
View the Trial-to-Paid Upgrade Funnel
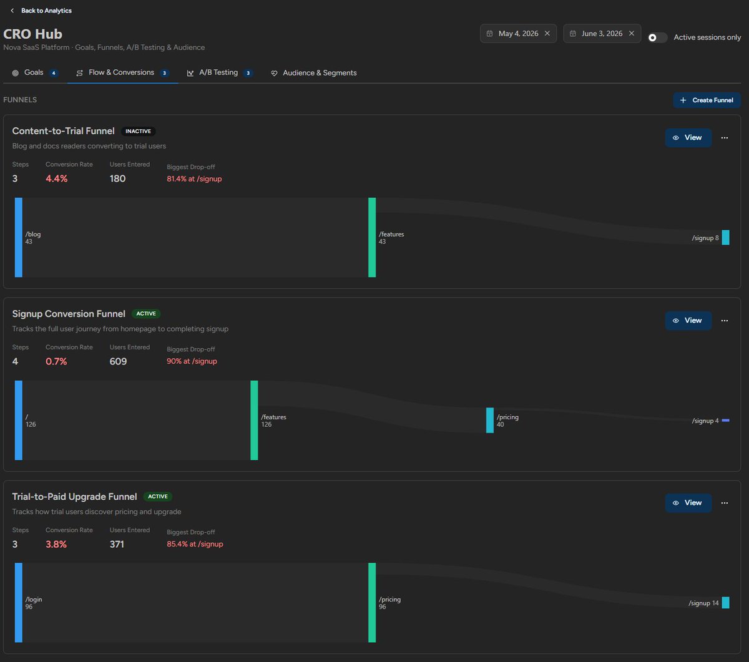click(x=688, y=503)
